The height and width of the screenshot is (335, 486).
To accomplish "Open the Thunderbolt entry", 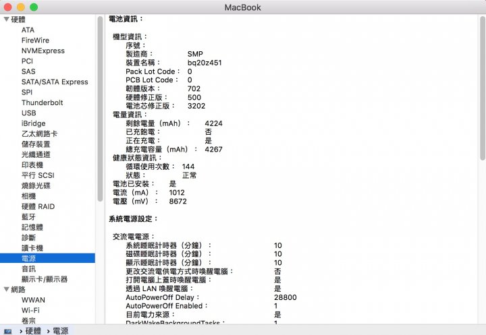I will [x=42, y=102].
